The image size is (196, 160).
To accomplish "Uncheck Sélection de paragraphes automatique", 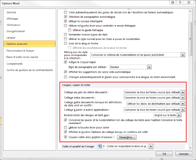I will pyautogui.click(x=65, y=17).
